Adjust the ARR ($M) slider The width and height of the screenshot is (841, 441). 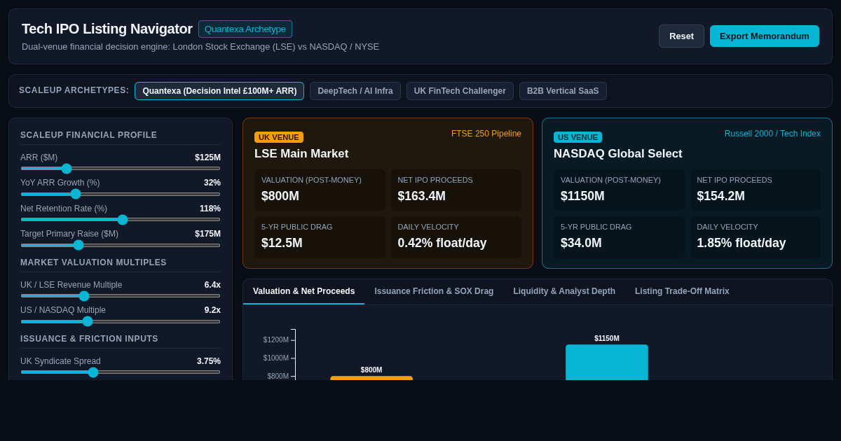pos(121,168)
